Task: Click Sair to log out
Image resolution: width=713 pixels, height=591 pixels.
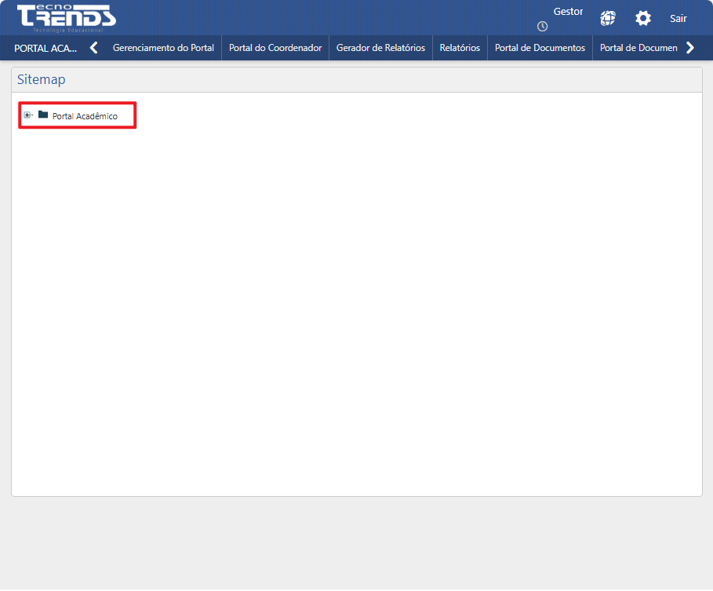Action: (678, 18)
